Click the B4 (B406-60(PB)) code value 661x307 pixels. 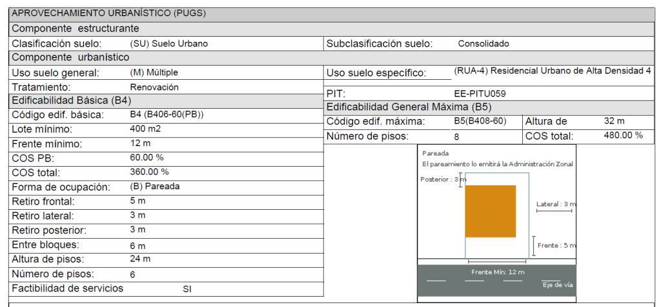pyautogui.click(x=167, y=115)
